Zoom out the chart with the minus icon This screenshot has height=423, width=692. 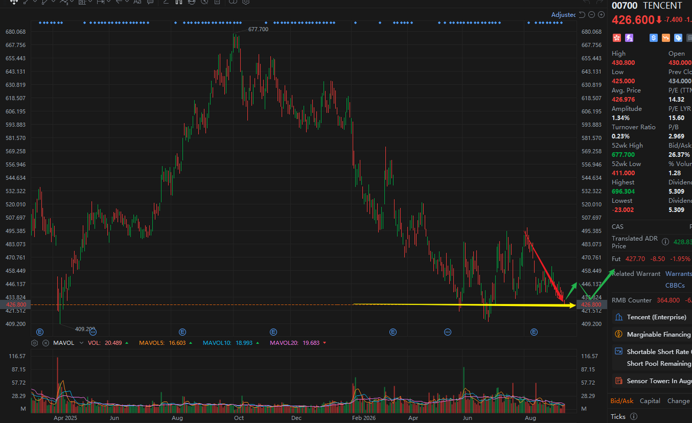click(x=592, y=14)
